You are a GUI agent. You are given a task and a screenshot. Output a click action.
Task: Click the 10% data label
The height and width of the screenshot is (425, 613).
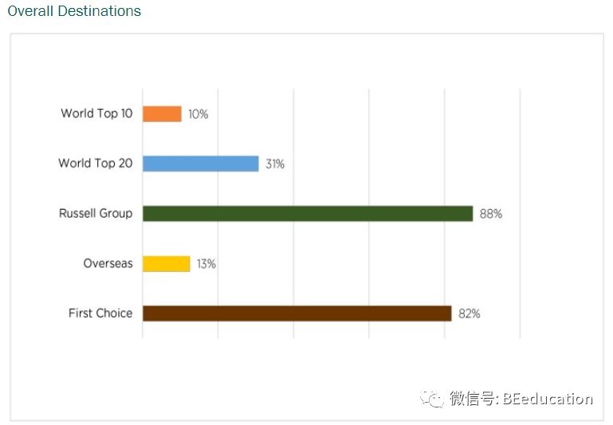(198, 114)
